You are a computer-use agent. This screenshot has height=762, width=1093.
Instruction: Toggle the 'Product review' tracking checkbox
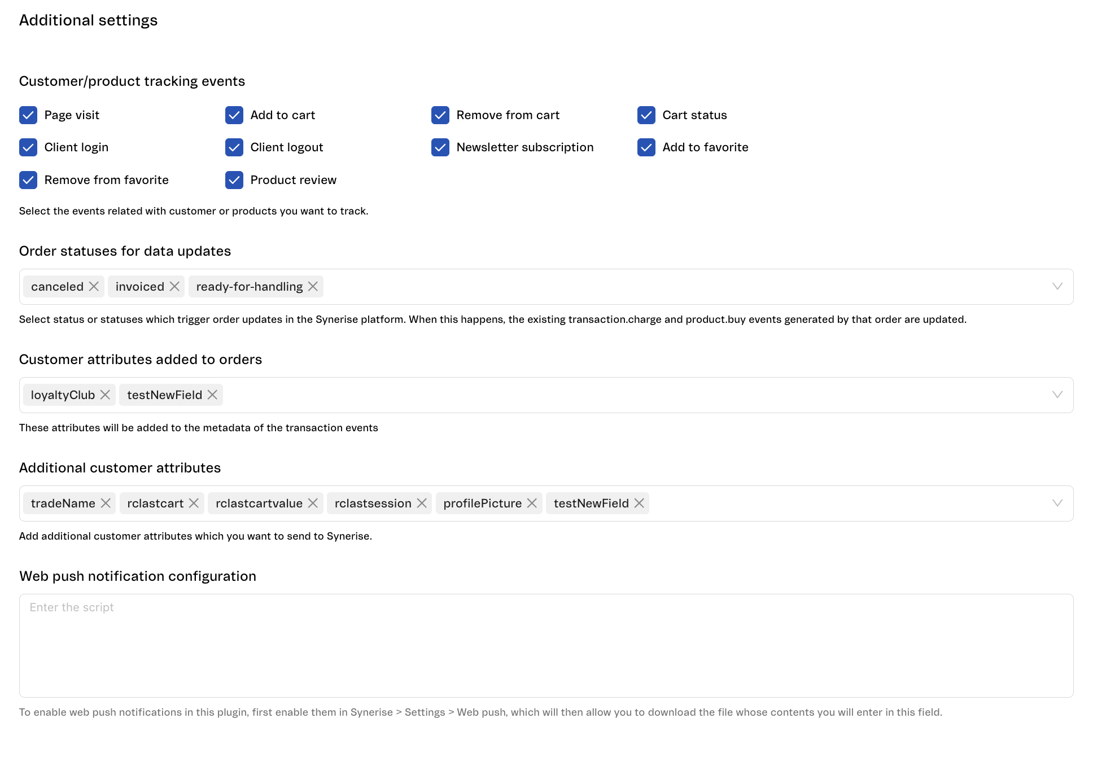234,179
